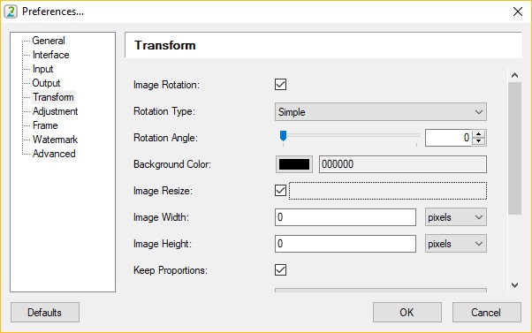Open the Frame preferences page
The image size is (532, 333).
click(45, 125)
